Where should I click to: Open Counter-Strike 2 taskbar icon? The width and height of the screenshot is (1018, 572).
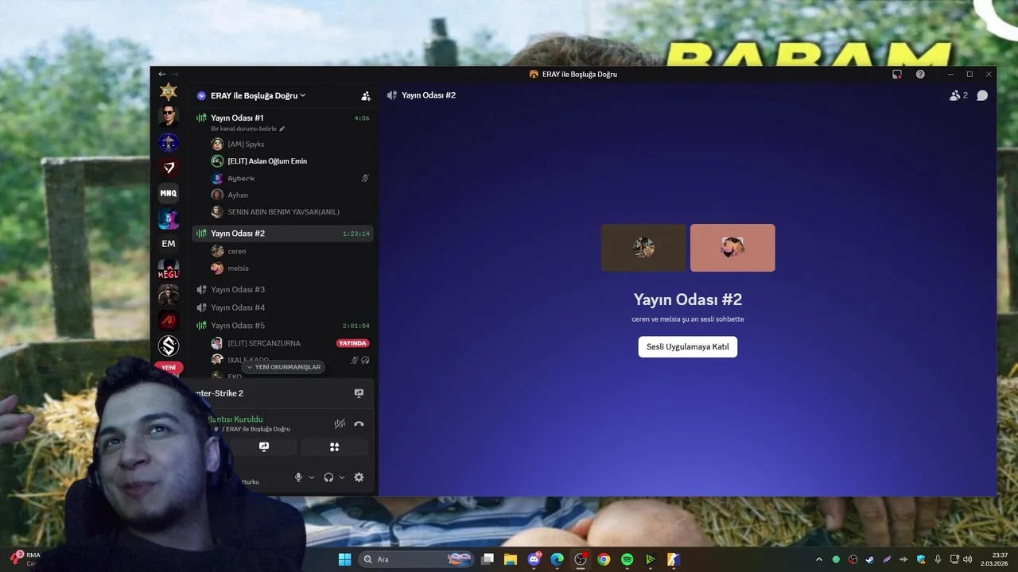[x=674, y=559]
